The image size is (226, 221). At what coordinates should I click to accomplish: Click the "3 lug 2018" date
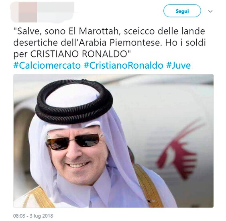(x=41, y=216)
